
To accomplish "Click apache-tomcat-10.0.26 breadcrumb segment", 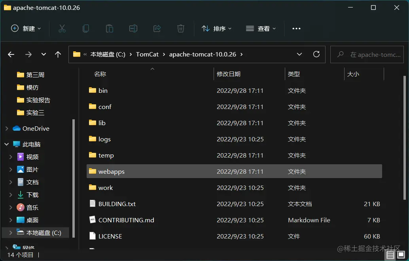I will click(x=203, y=54).
